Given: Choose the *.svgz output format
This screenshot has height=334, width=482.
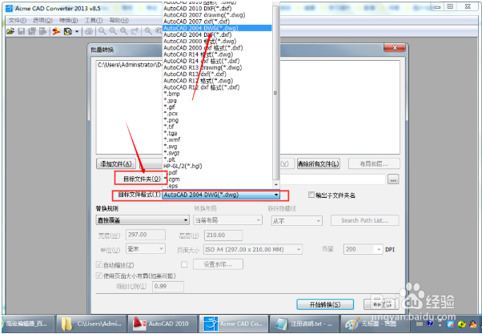Looking at the screenshot, I should (x=217, y=153).
